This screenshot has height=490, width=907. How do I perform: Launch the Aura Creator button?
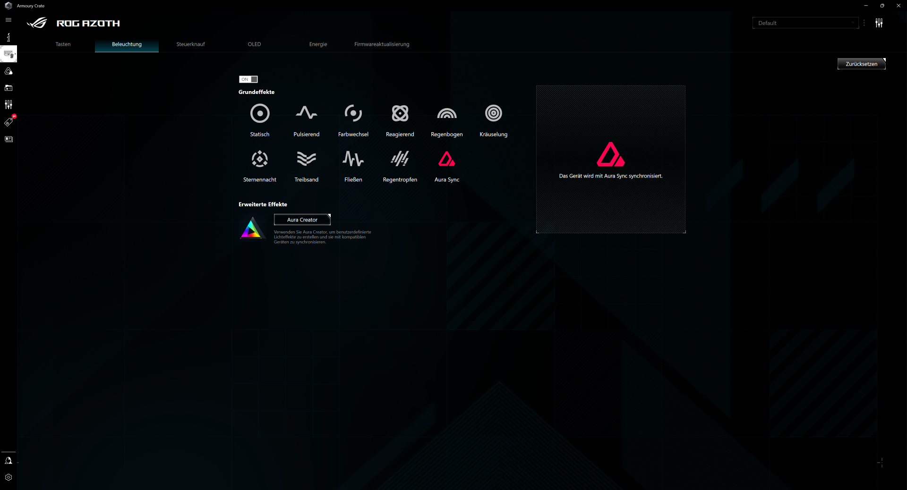click(x=302, y=220)
